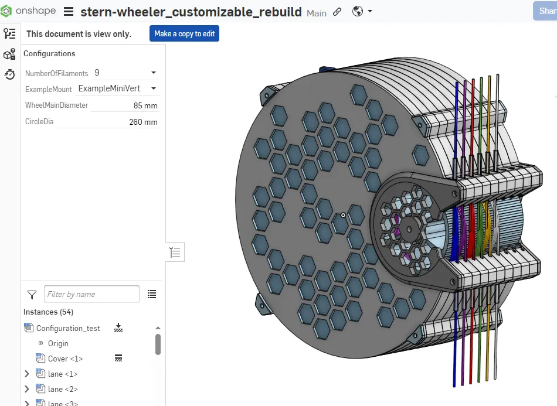Image resolution: width=557 pixels, height=406 pixels.
Task: Click the Main branch label
Action: point(317,13)
